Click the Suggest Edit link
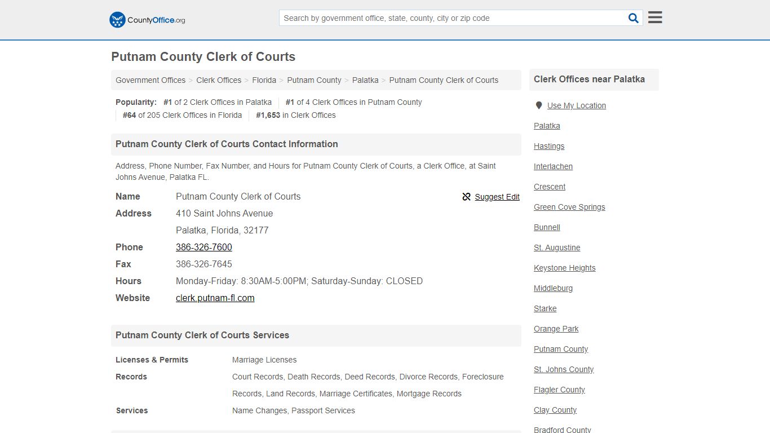 pos(497,197)
